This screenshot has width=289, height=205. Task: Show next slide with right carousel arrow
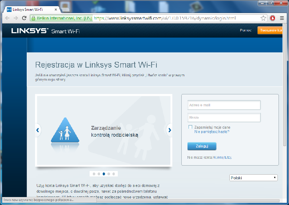(169, 130)
